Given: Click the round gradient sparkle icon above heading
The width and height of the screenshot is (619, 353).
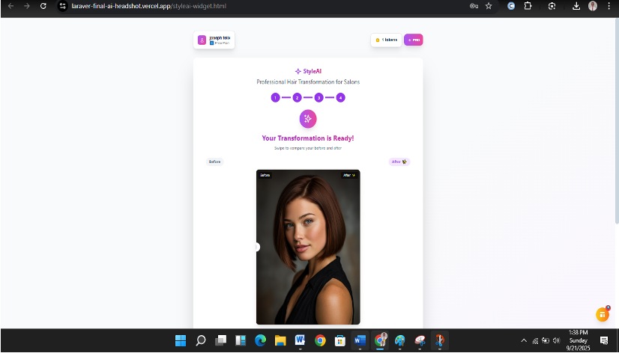Looking at the screenshot, I should coord(308,118).
